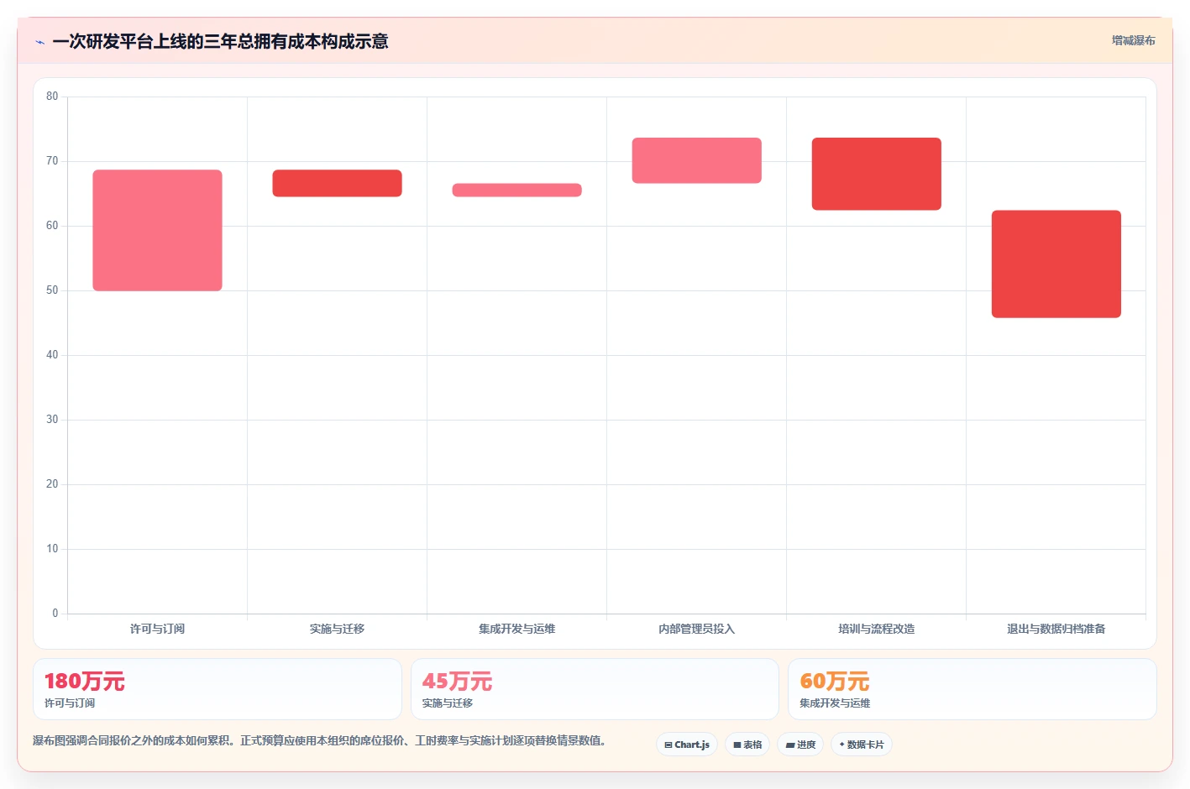This screenshot has width=1190, height=789.
Task: Click the 退出与数据归档准备 x-axis label
Action: coord(1056,629)
